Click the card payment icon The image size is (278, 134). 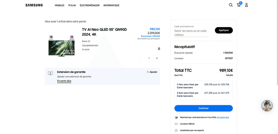(176, 117)
